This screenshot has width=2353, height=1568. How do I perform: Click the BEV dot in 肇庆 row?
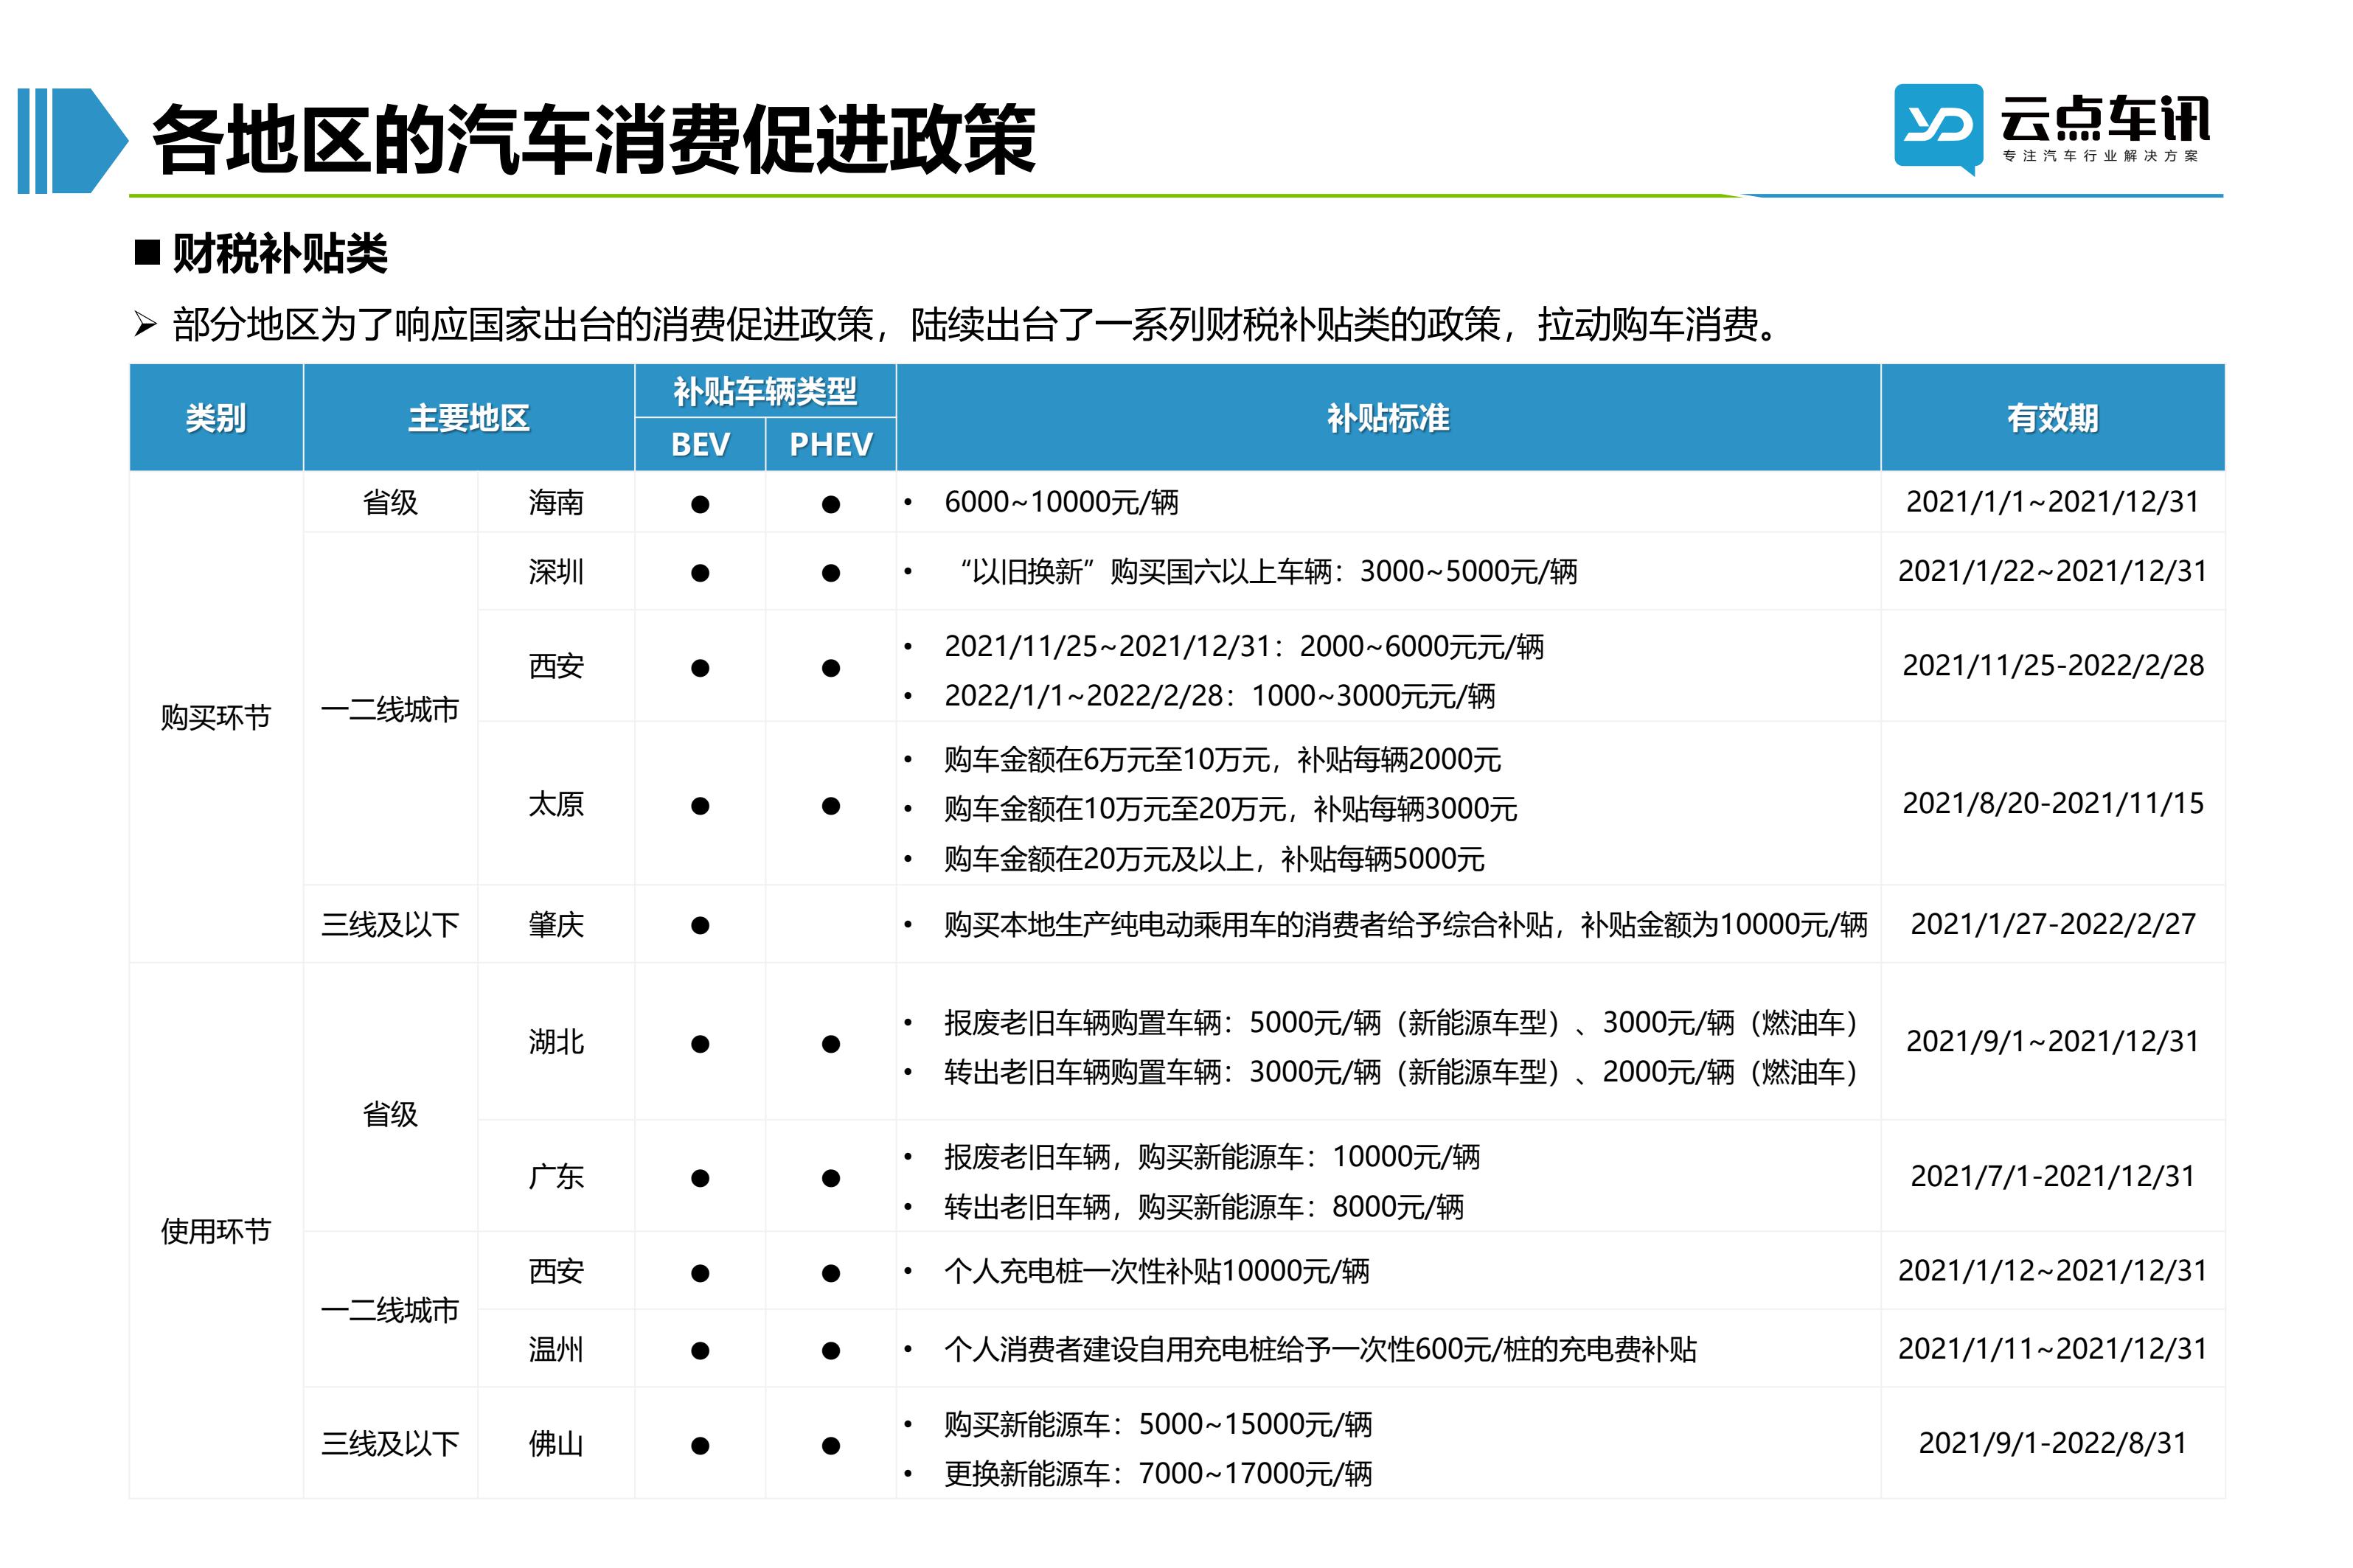point(700,926)
